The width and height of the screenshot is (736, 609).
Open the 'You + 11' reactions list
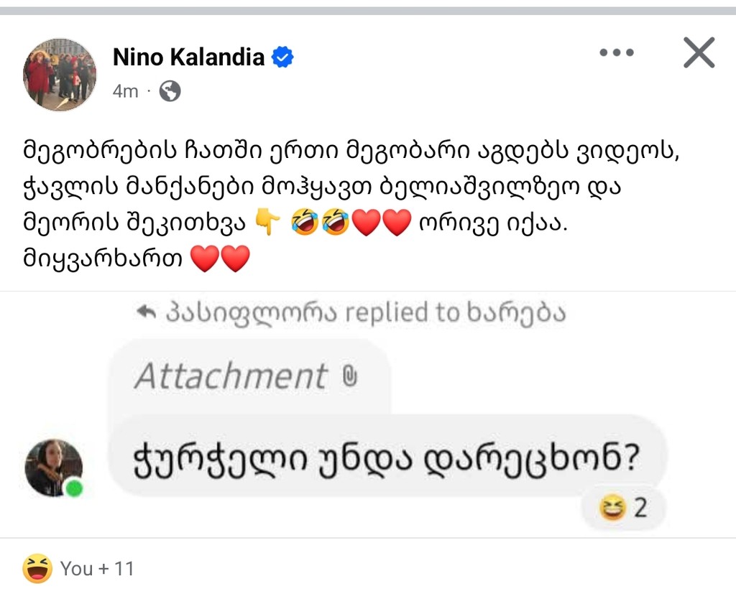[x=97, y=569]
